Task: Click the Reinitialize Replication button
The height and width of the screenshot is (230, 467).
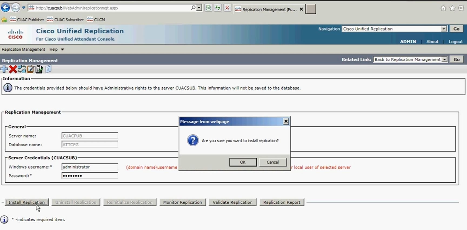Action: pos(130,202)
